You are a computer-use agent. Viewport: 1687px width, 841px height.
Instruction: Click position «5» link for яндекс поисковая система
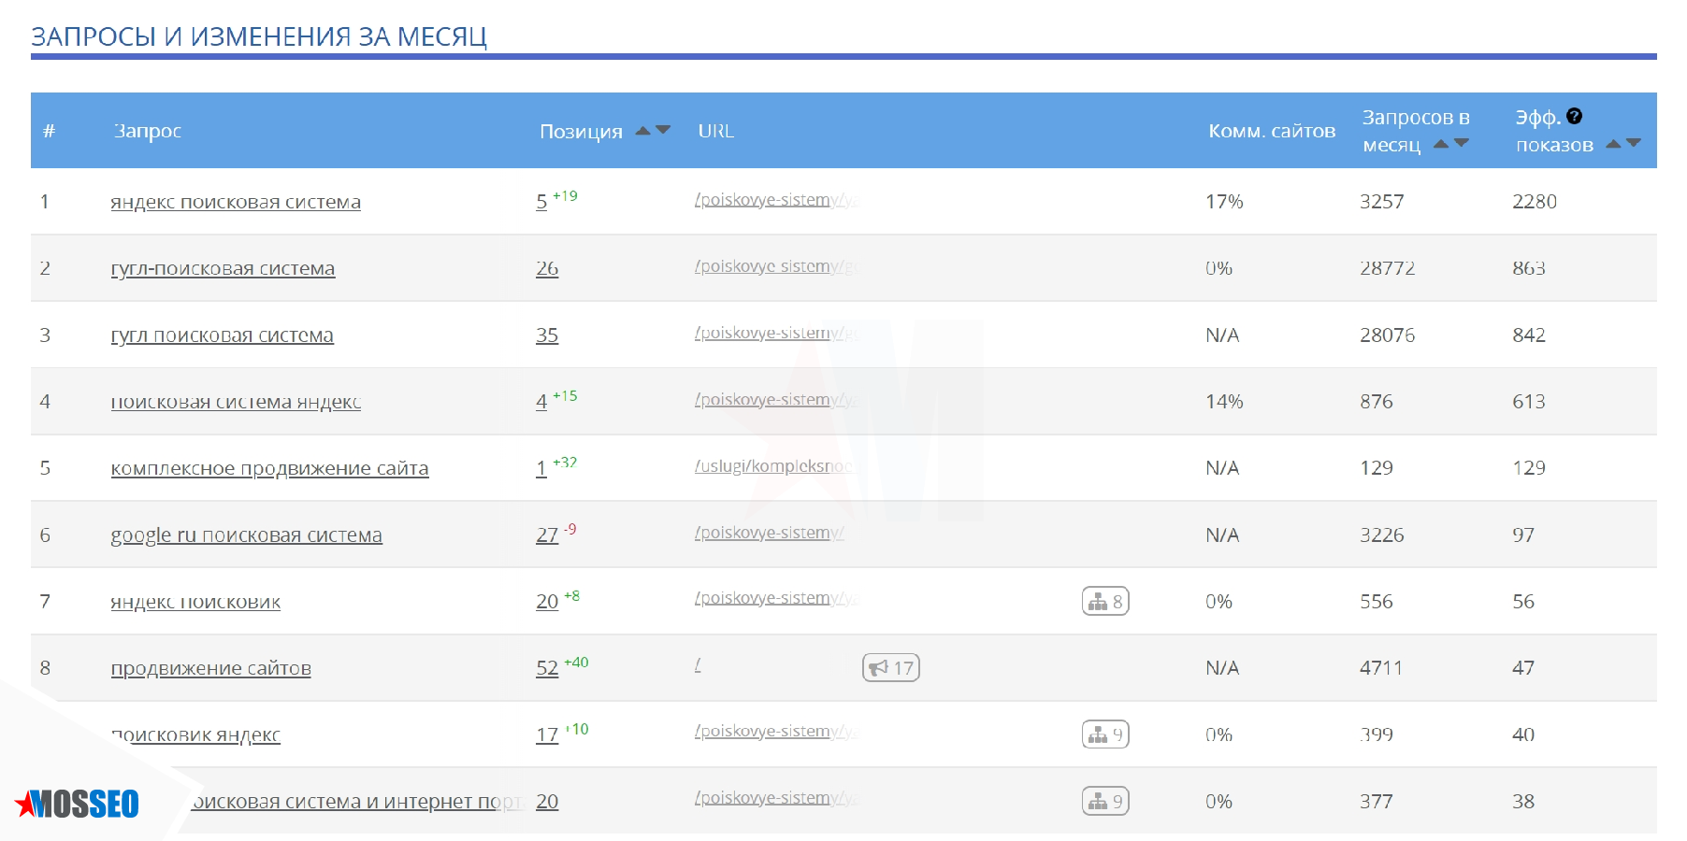coord(541,201)
